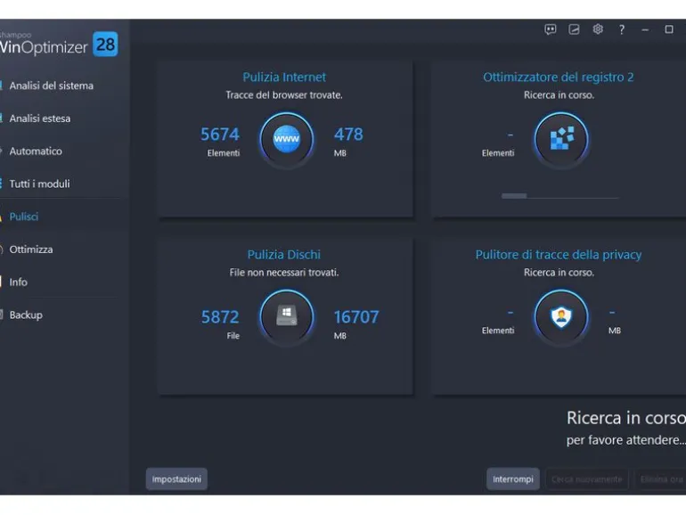Screen dimensions: 686x515
Task: Click the Impostazioni button
Action: [x=176, y=479]
